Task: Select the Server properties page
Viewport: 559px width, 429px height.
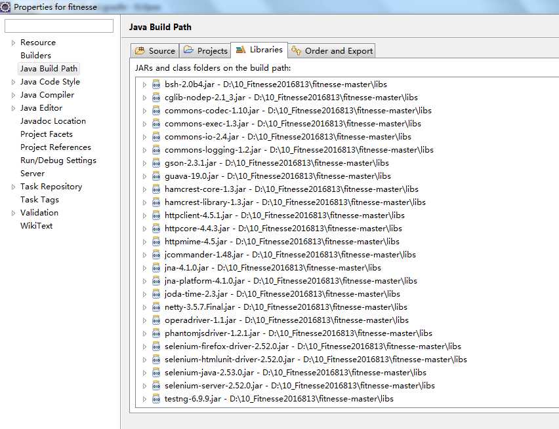Action: (x=32, y=174)
